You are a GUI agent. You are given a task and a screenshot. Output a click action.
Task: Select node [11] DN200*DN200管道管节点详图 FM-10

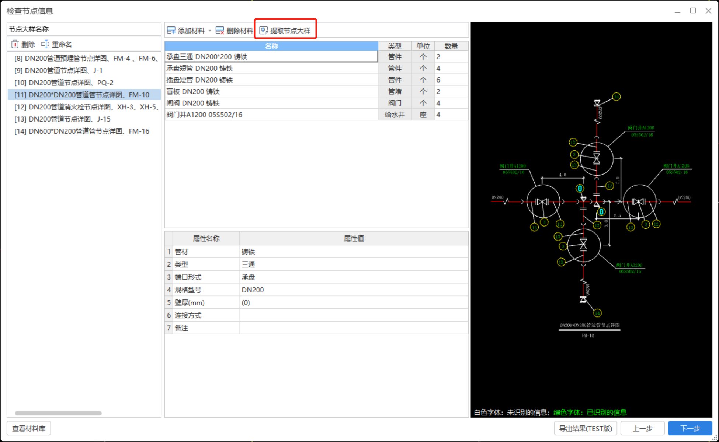click(84, 95)
